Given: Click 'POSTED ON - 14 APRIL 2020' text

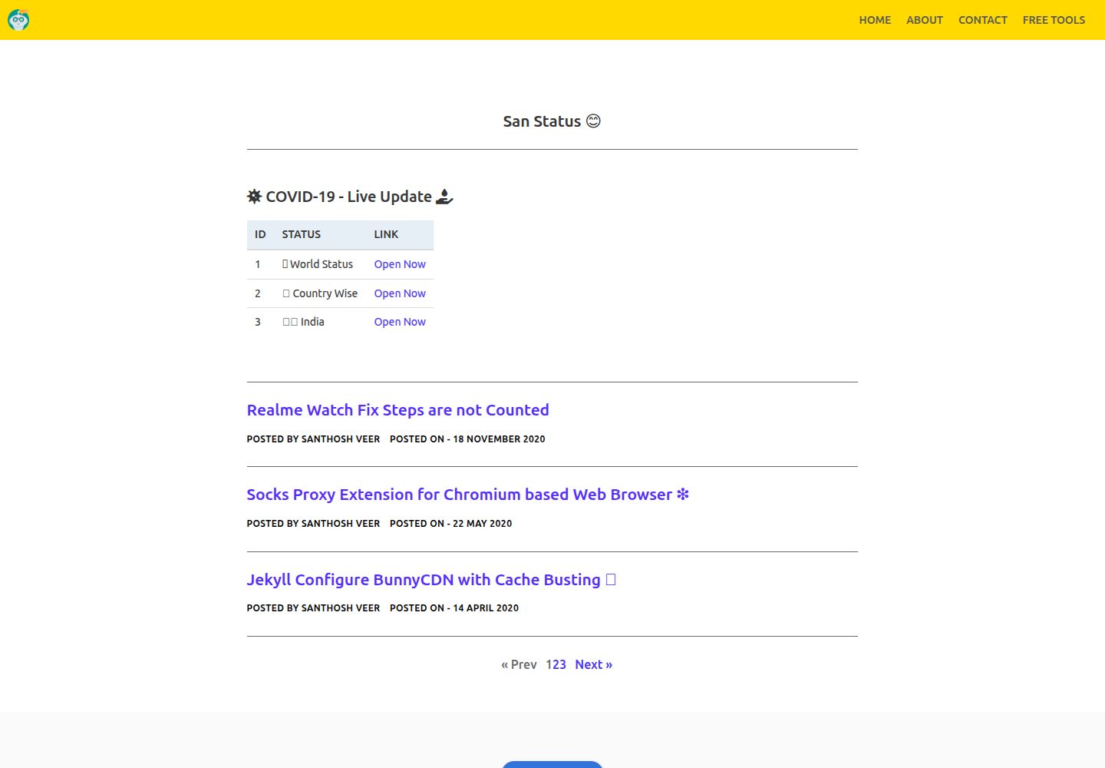Looking at the screenshot, I should pyautogui.click(x=454, y=608).
